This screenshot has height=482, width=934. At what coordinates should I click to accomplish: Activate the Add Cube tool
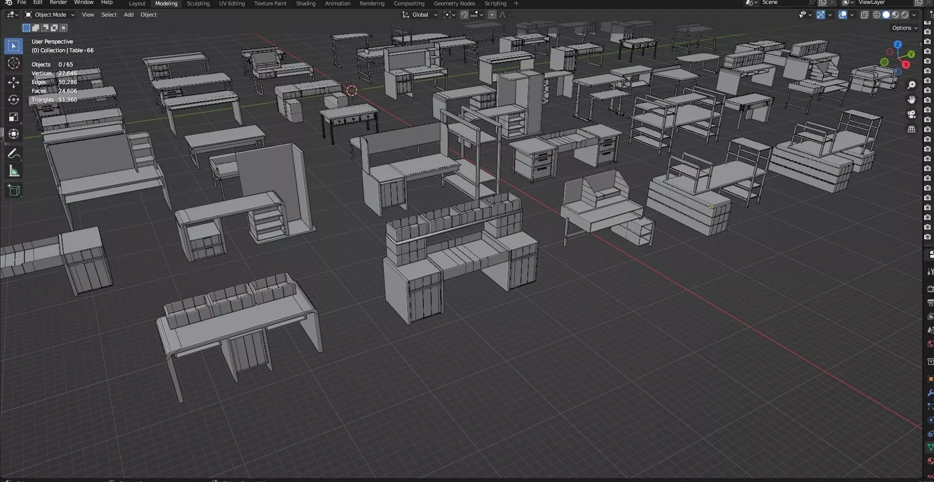14,190
